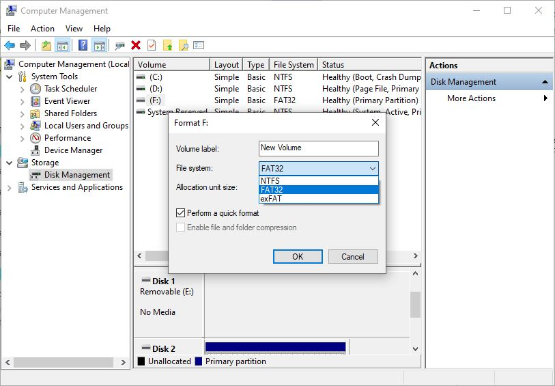The image size is (555, 386).
Task: Open Help via the question mark icon
Action: click(x=83, y=45)
